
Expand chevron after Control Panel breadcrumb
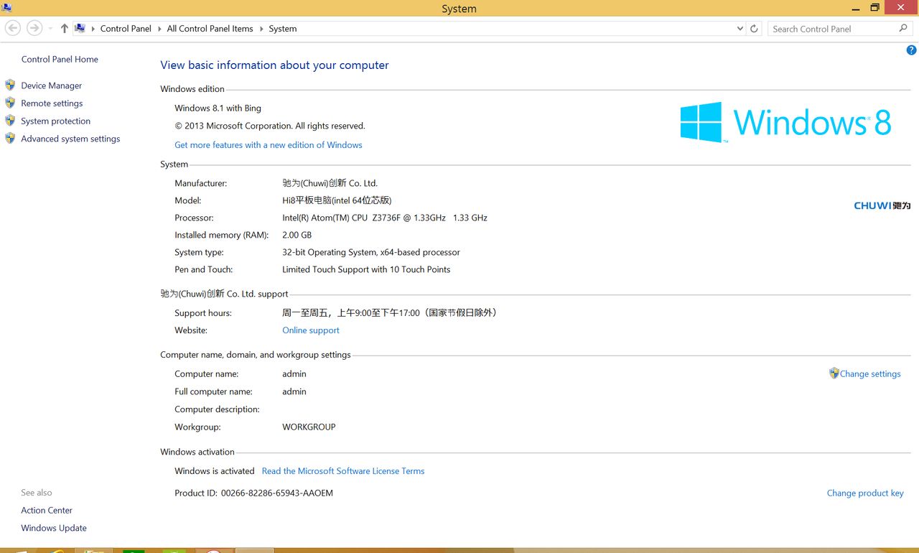pos(159,29)
